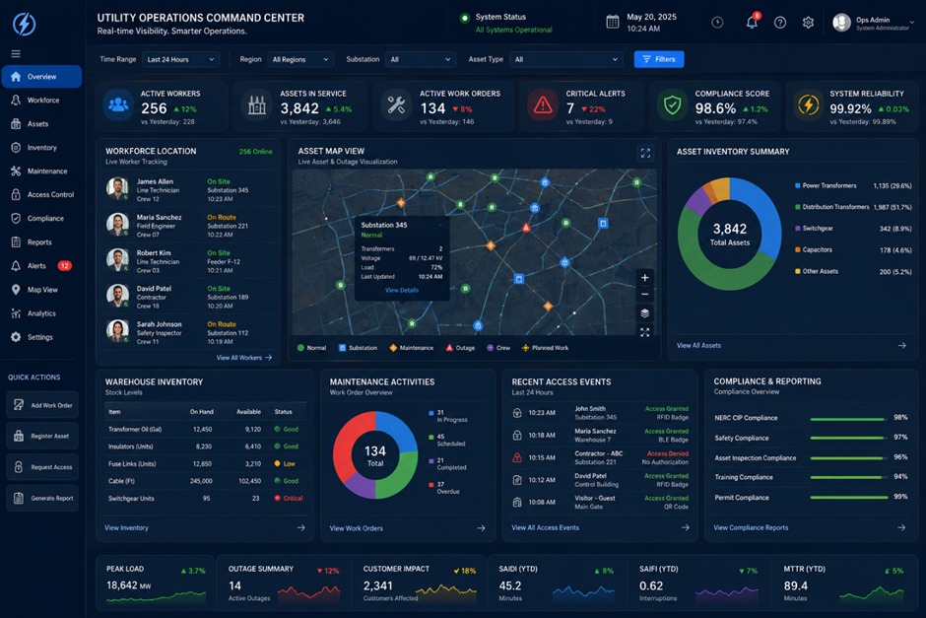
Task: Zoom in on the asset map
Action: tap(645, 278)
